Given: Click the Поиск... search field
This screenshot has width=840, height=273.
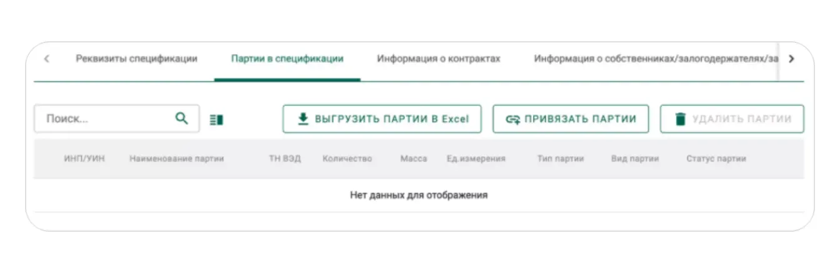Looking at the screenshot, I should [117, 118].
